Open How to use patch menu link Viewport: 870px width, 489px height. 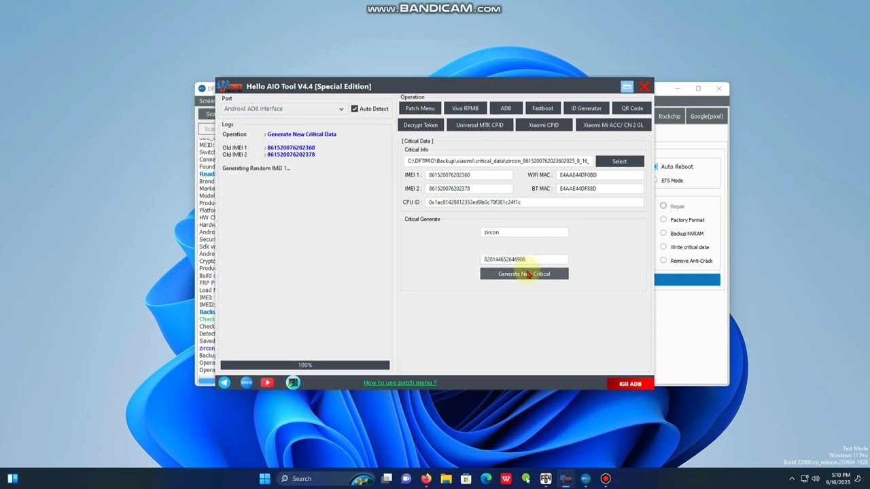click(x=400, y=382)
